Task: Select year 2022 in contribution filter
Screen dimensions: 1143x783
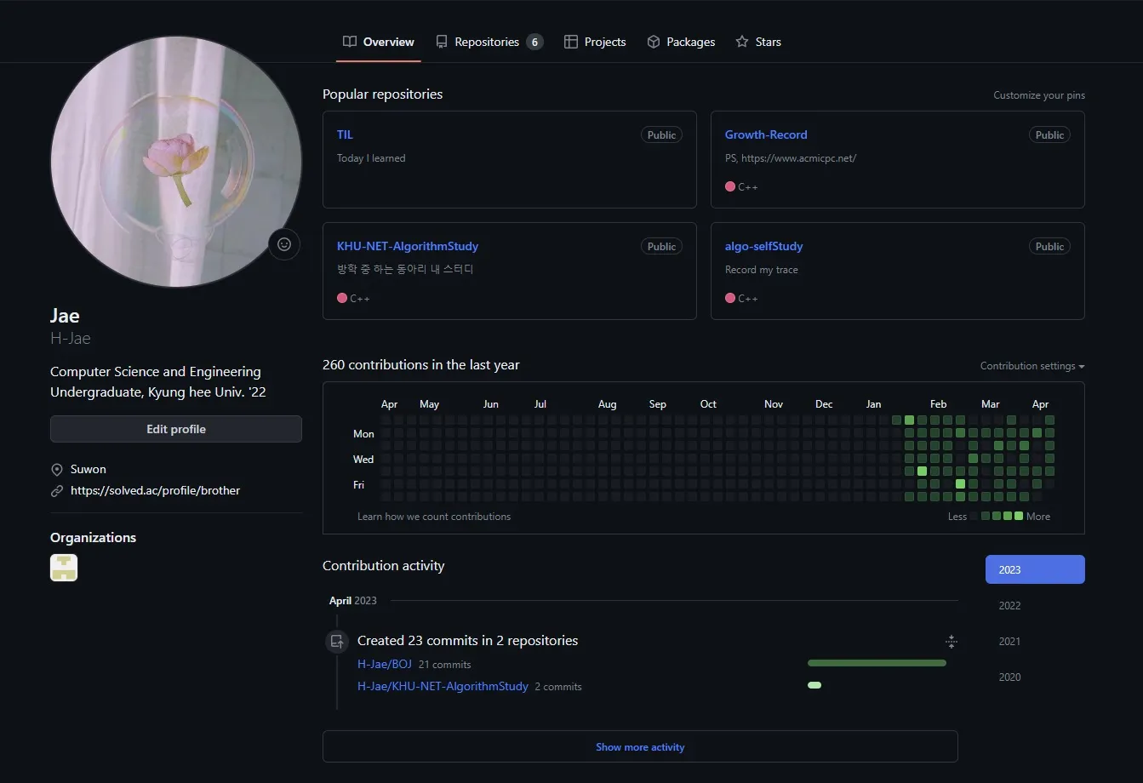Action: point(1009,606)
